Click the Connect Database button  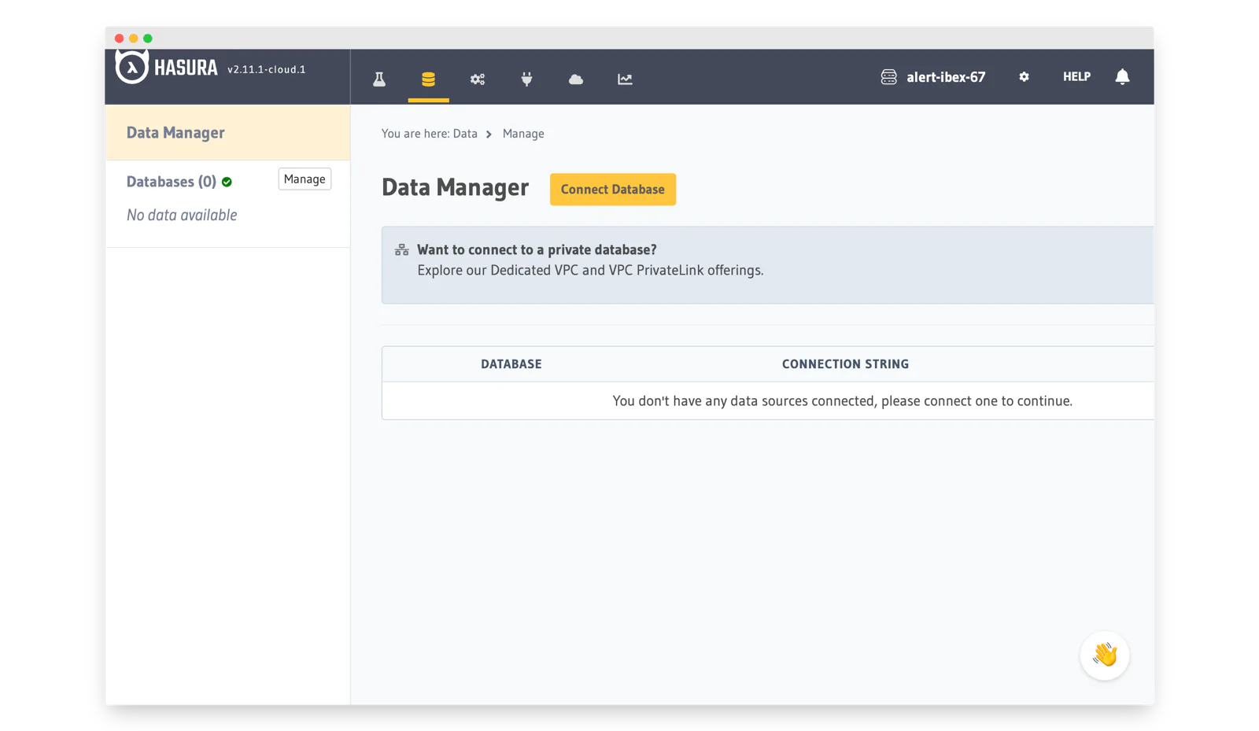pos(612,189)
